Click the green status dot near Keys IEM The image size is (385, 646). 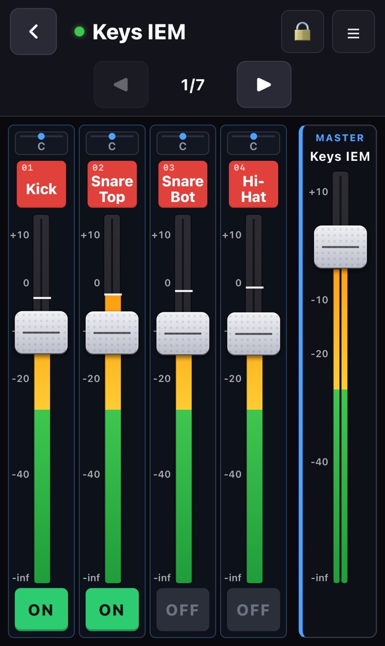[79, 31]
